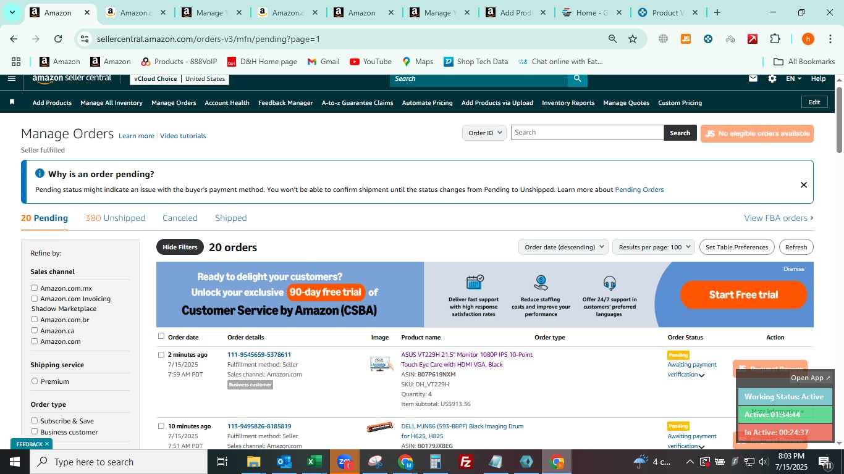
Task: Click the Start Free trial button
Action: (x=743, y=294)
